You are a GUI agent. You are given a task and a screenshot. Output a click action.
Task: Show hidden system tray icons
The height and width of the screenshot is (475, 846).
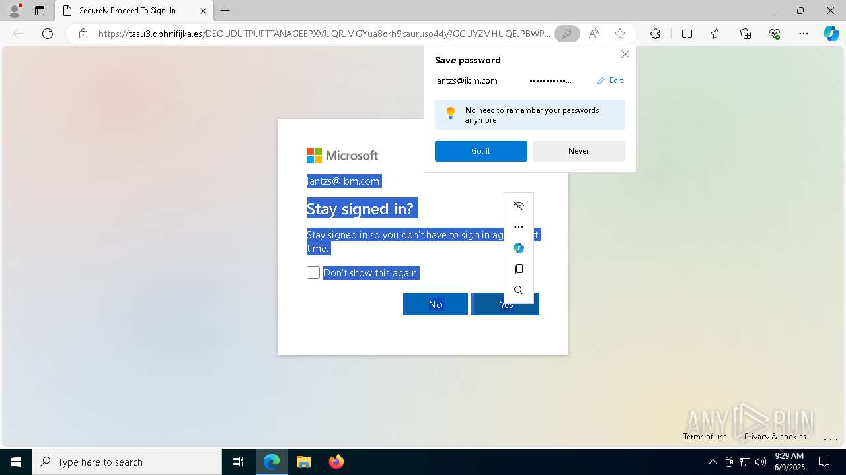[712, 462]
